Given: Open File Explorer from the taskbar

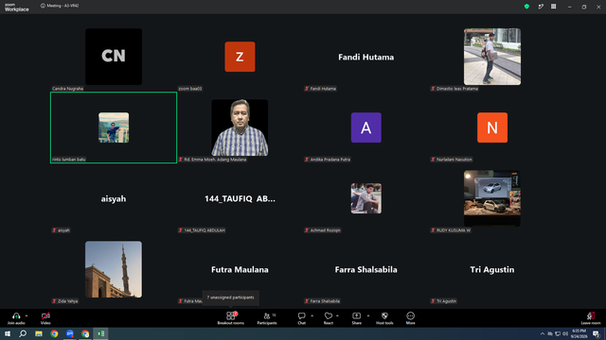Looking at the screenshot, I should (x=39, y=333).
